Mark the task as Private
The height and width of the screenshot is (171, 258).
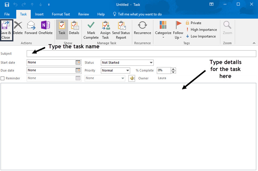(x=194, y=23)
